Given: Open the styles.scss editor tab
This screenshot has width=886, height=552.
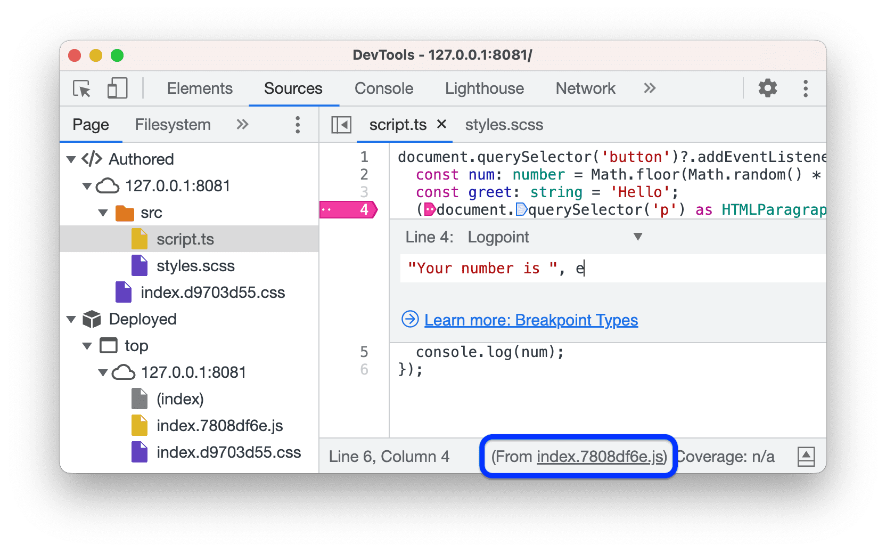Looking at the screenshot, I should [x=504, y=125].
